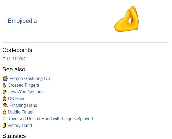Follow the Victory Hand link
Screen dimensions: 172x139
click(20, 126)
